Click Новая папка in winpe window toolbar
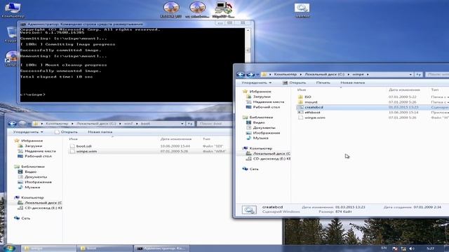449x252 pixels. [352, 83]
